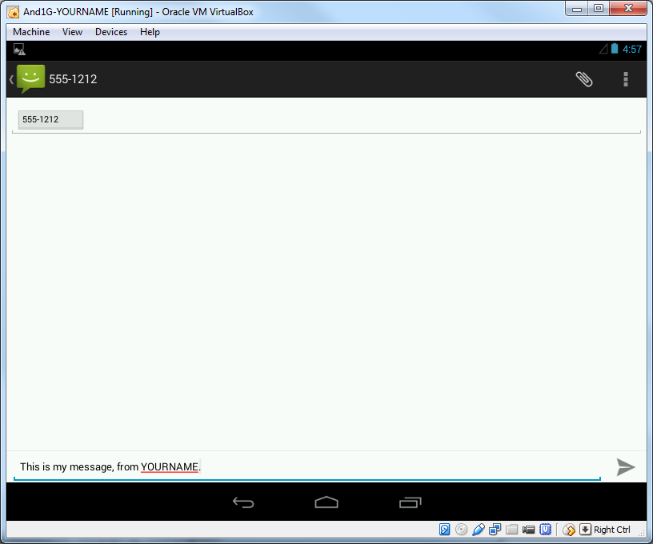Open the Devices menu
Screen dimensions: 653x544
coord(111,32)
